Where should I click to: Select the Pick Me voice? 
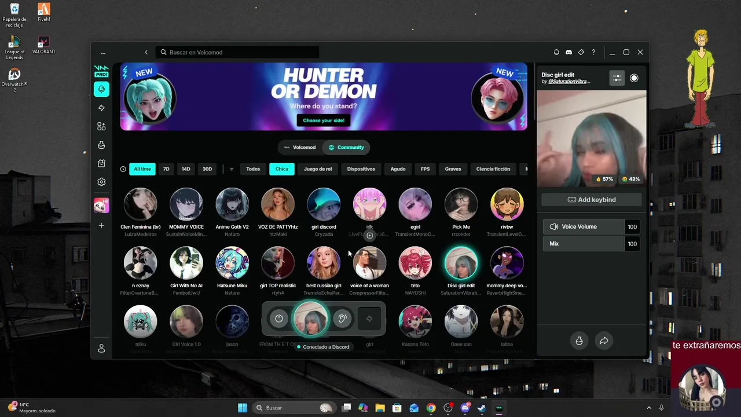click(461, 204)
